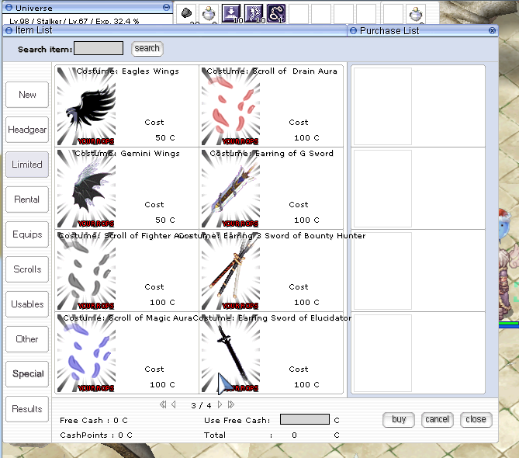The image size is (519, 458).
Task: Click the search button
Action: click(147, 48)
